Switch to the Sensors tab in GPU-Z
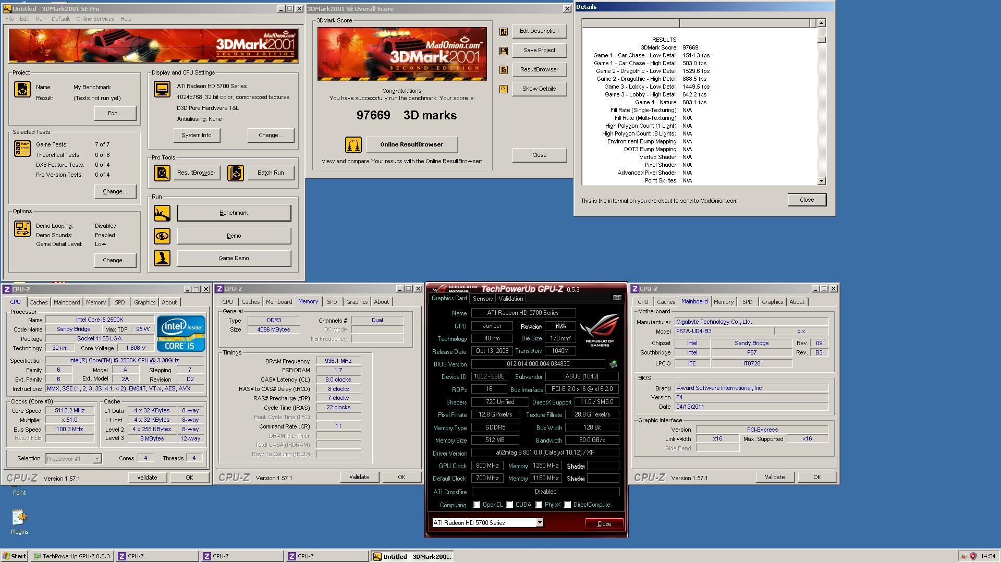 (x=482, y=299)
